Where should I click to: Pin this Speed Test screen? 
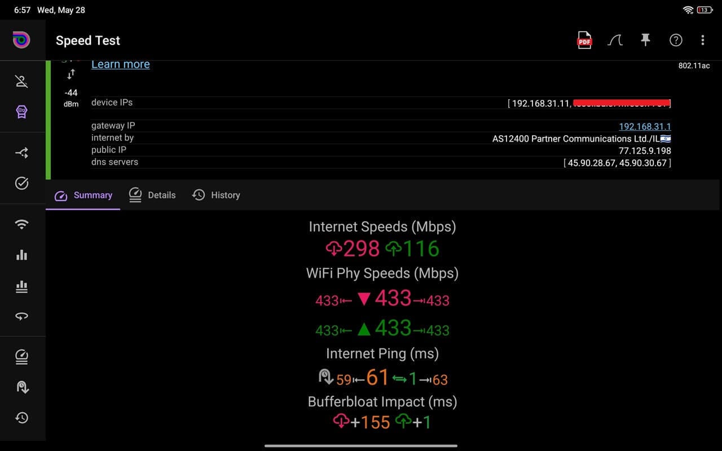(x=645, y=40)
